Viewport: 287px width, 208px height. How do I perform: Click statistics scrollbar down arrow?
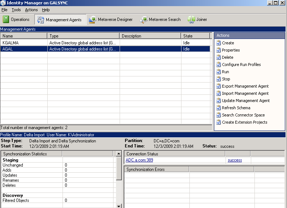pos(119,206)
